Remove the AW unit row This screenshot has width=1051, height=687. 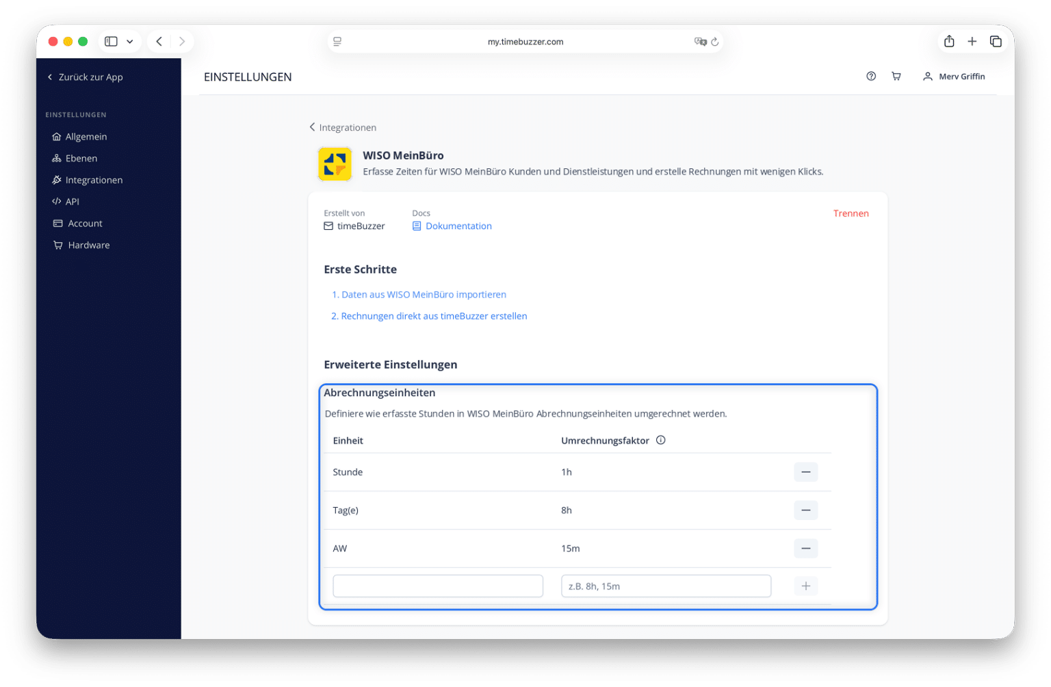click(806, 549)
